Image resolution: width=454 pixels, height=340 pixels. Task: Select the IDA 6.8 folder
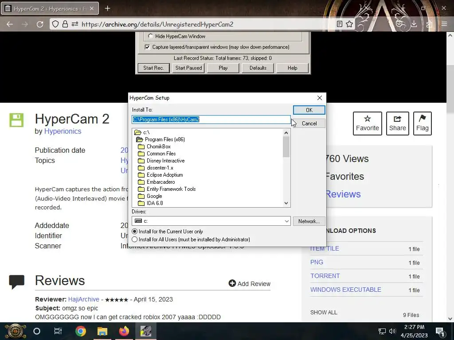tap(151, 203)
